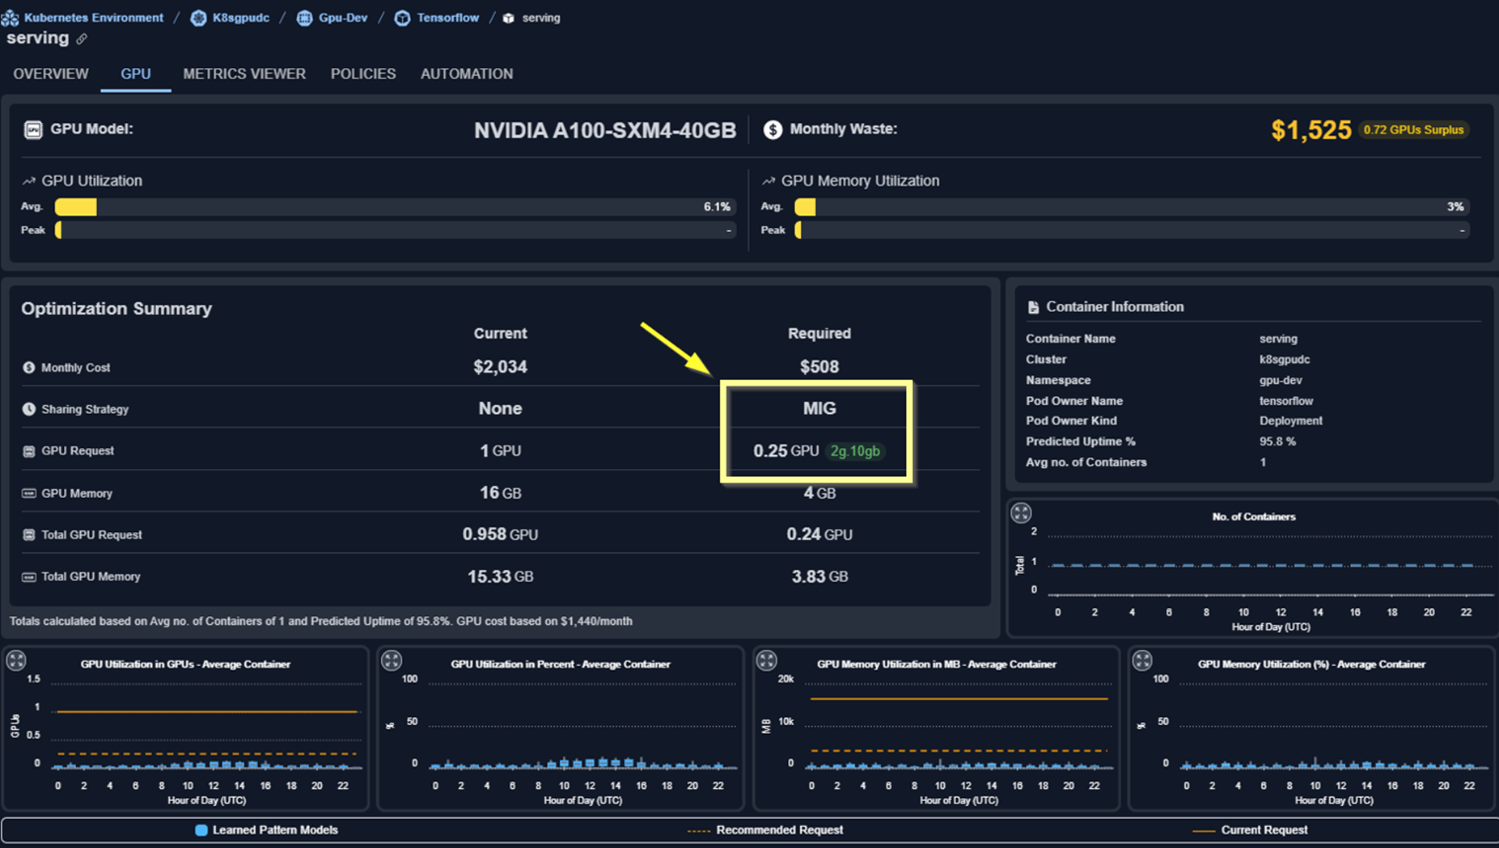The image size is (1499, 848).
Task: Click the Container Information document icon
Action: (1033, 307)
